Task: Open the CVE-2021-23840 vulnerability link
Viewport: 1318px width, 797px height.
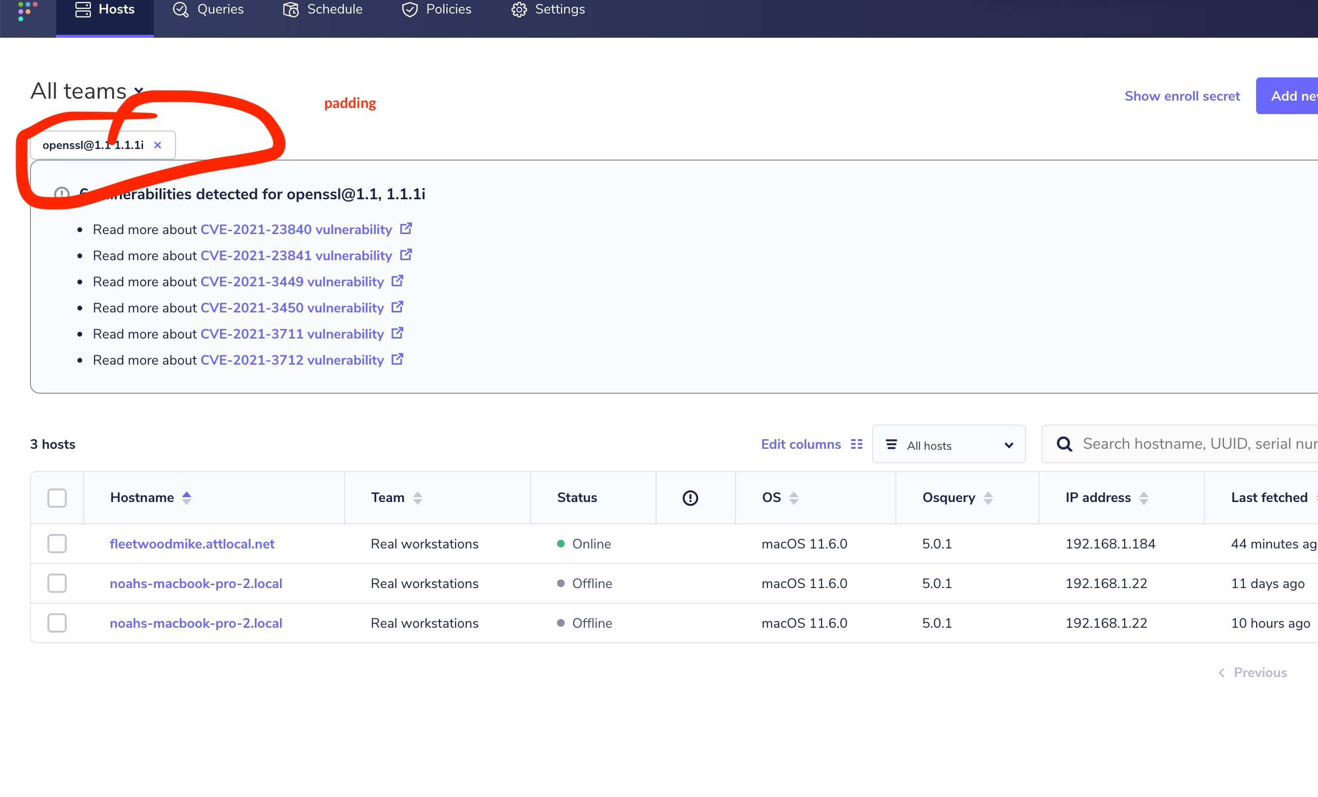Action: tap(296, 229)
